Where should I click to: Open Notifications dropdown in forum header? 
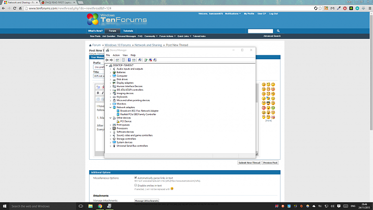[x=233, y=13]
